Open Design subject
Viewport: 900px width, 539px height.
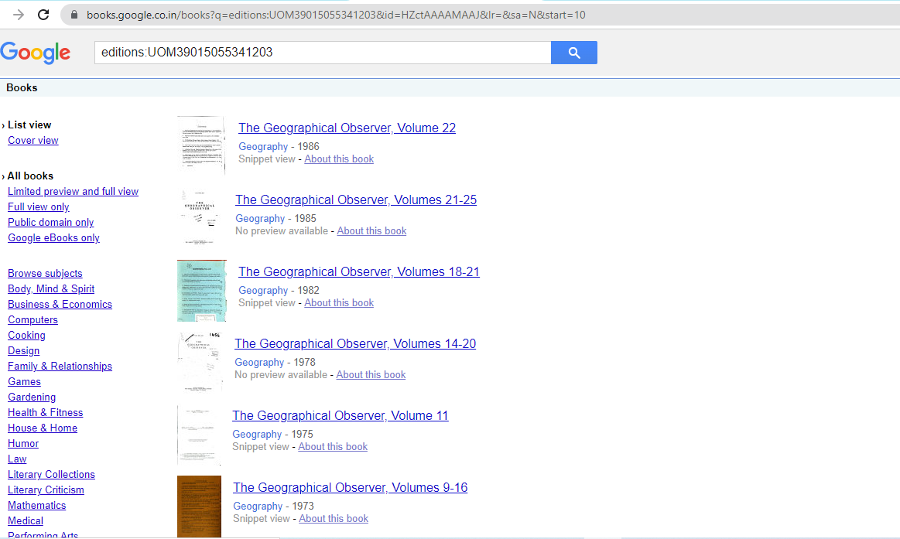pos(23,351)
